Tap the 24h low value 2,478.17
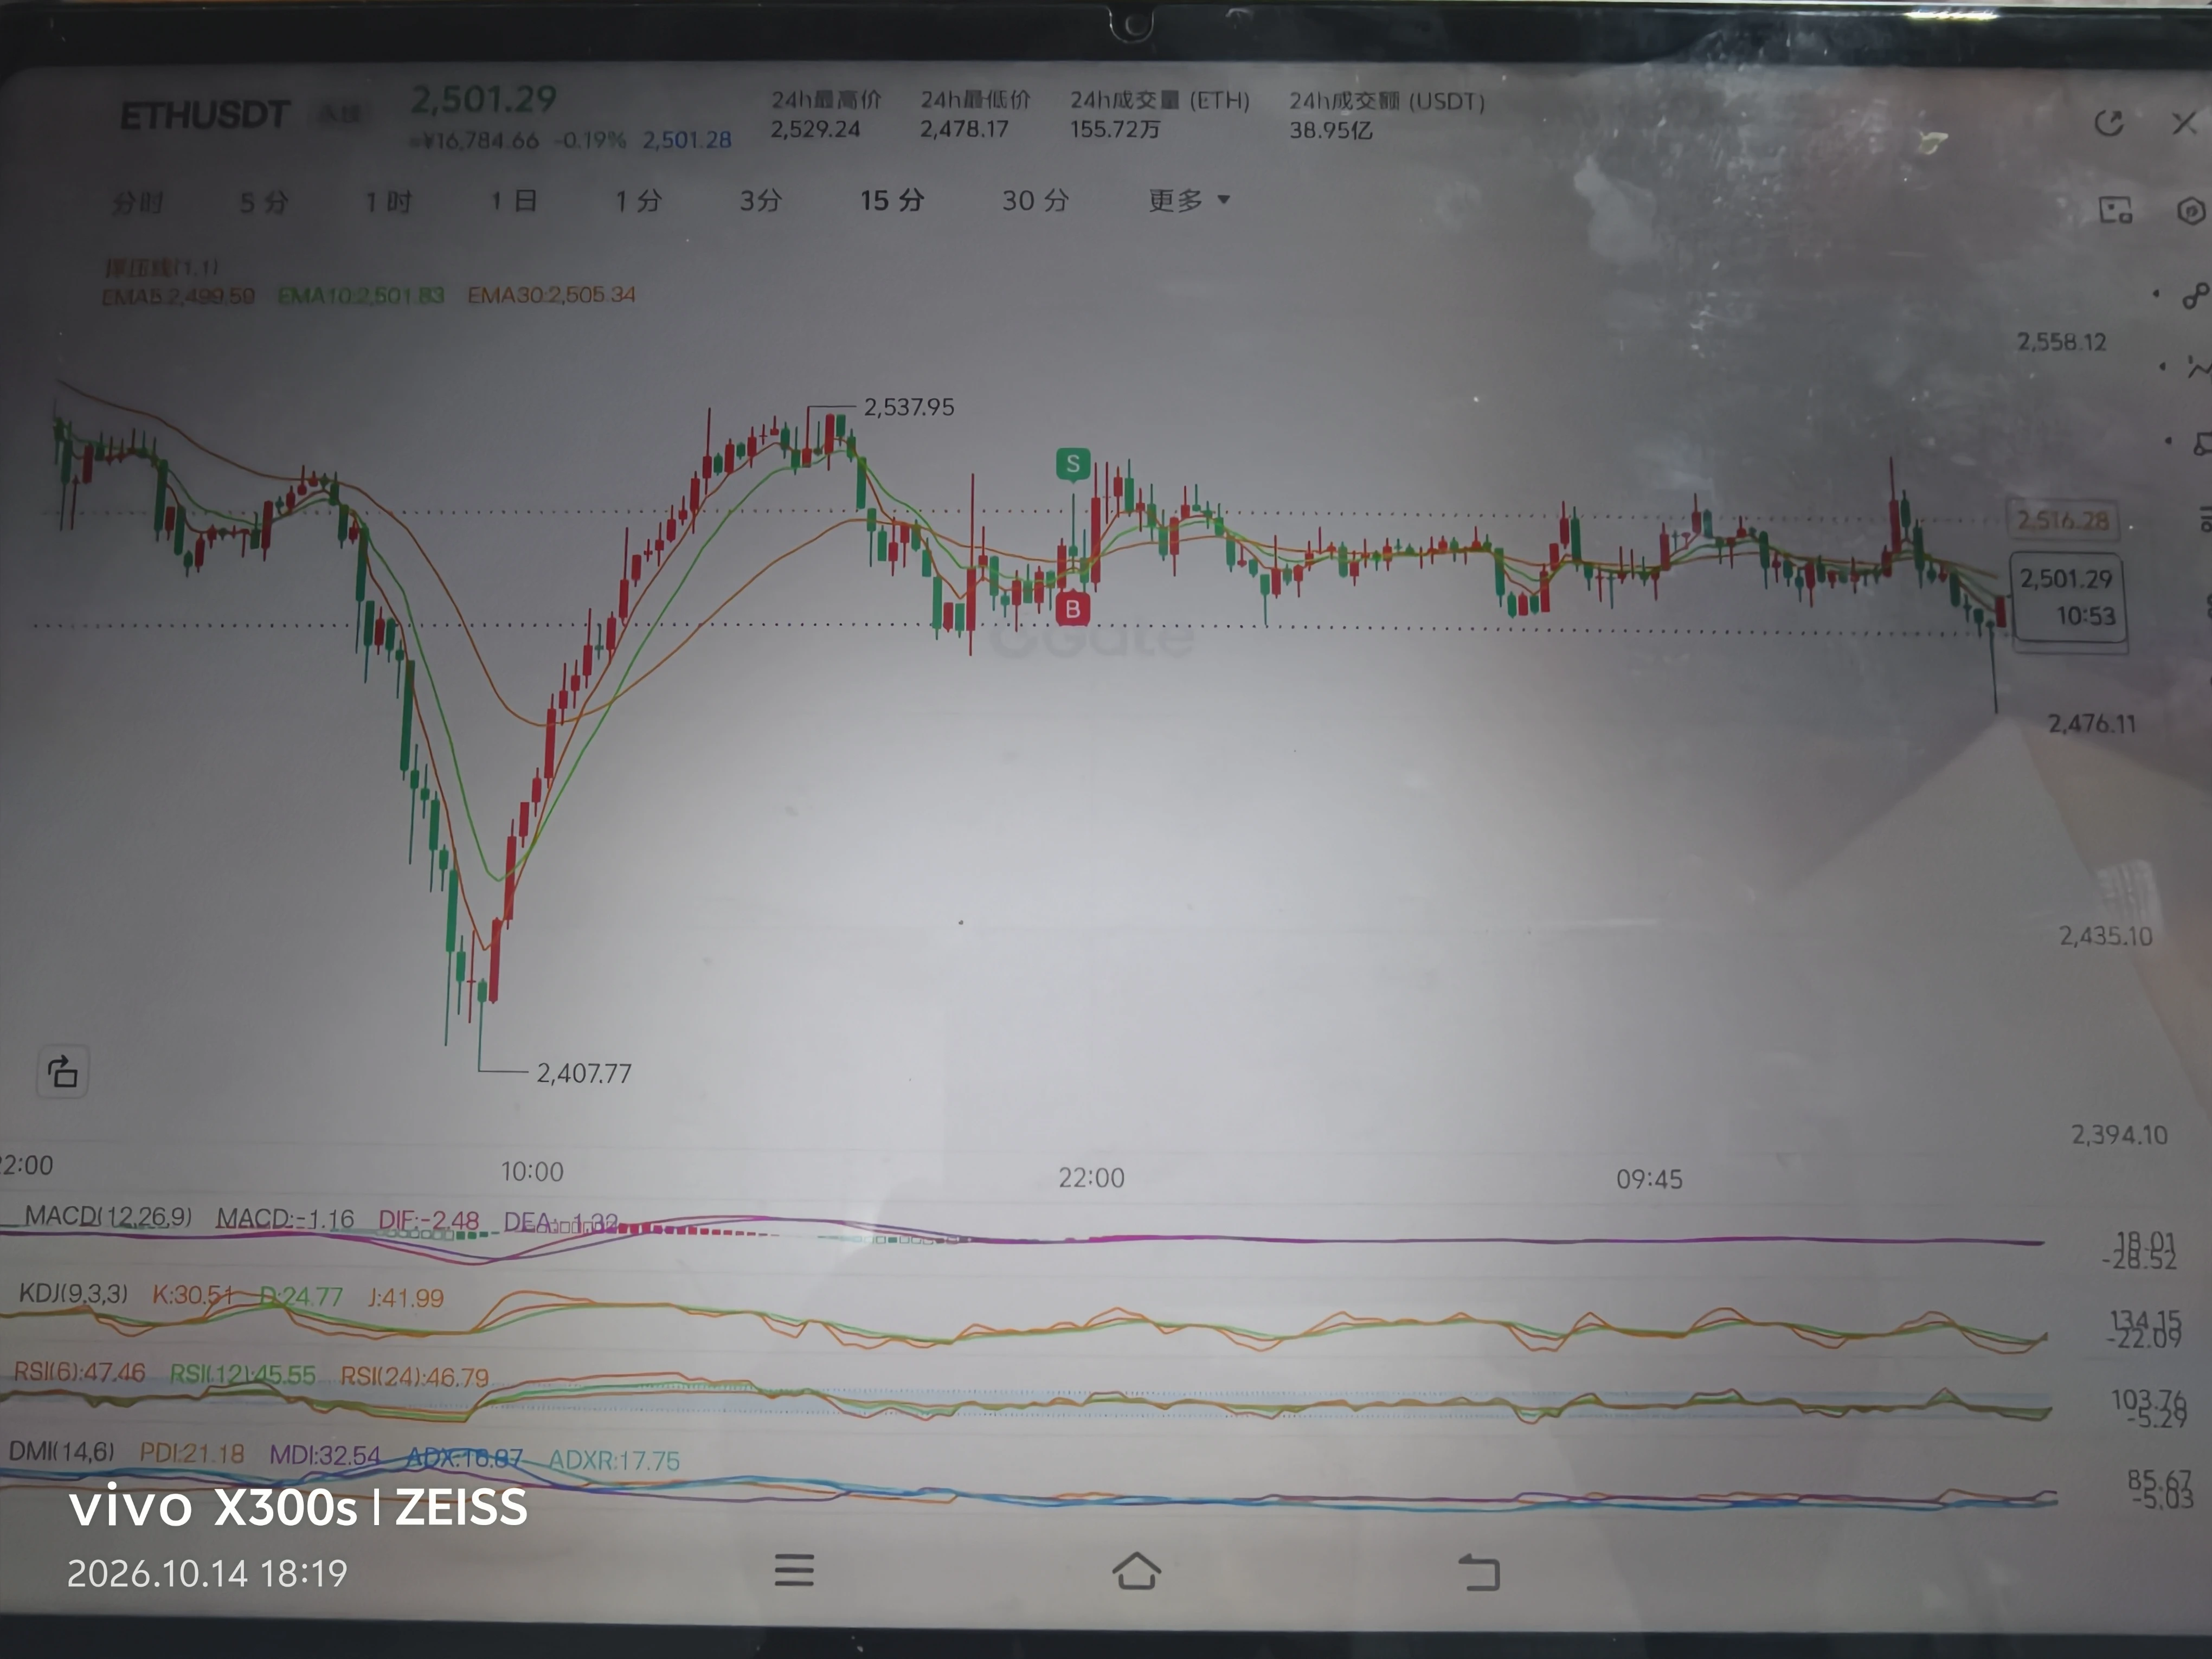The image size is (2212, 1659). pos(964,129)
